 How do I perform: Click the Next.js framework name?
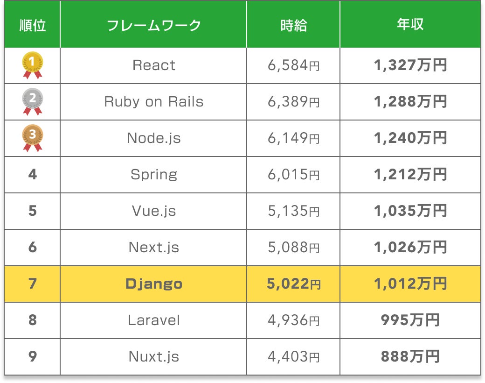point(154,248)
